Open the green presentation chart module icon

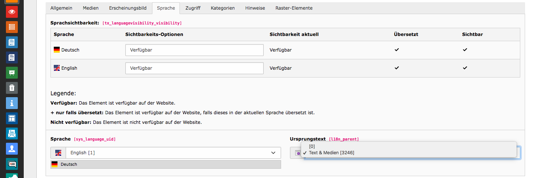[x=12, y=72]
